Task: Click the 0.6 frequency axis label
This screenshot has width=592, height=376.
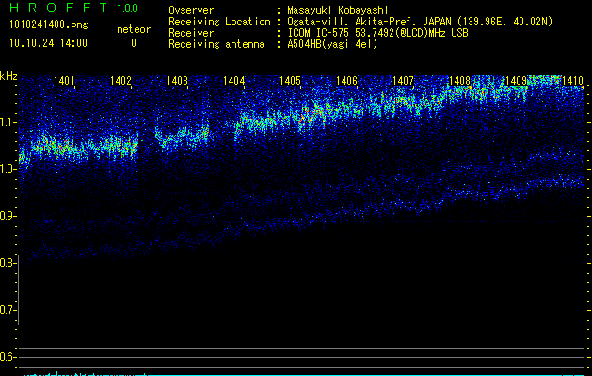Action: click(8, 357)
